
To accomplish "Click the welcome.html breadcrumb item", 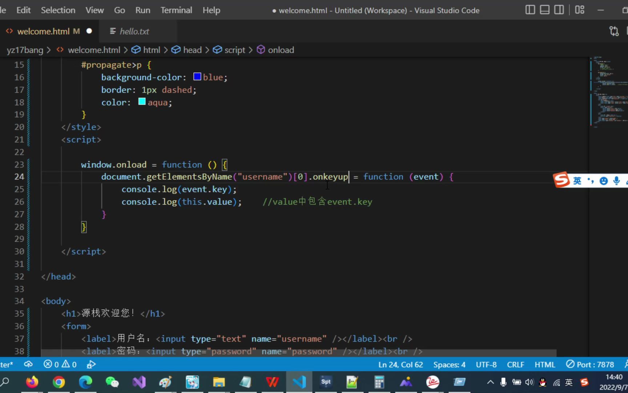I will coord(94,50).
